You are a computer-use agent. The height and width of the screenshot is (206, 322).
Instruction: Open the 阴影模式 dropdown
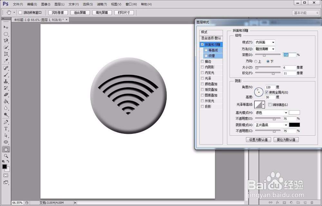coord(271,125)
